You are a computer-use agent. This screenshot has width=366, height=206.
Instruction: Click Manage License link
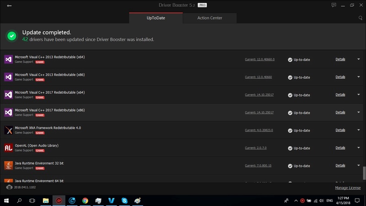[348, 188]
